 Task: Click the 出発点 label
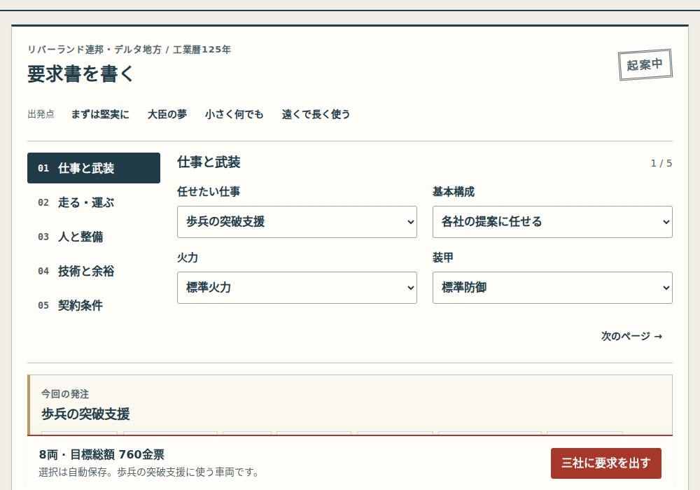(x=41, y=114)
